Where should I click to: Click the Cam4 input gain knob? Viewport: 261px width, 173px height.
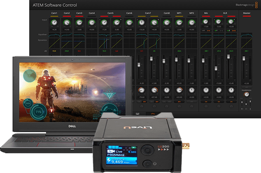point(92,23)
